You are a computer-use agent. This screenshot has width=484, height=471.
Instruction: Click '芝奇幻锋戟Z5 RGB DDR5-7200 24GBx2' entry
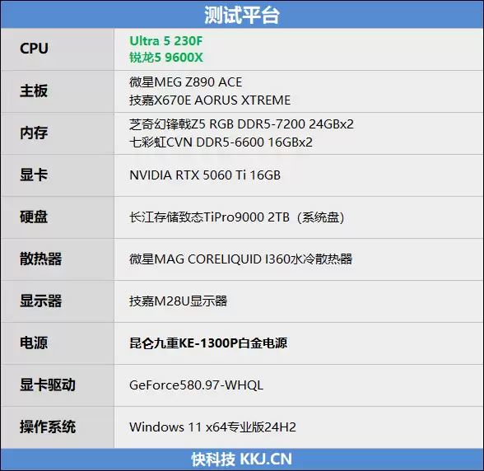click(241, 124)
